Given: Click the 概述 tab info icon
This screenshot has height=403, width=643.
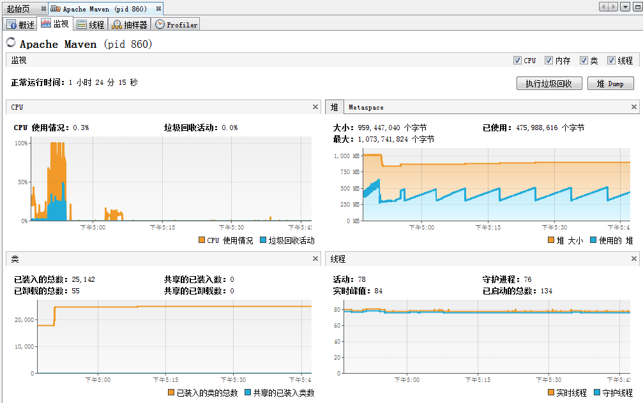Looking at the screenshot, I should click(11, 25).
